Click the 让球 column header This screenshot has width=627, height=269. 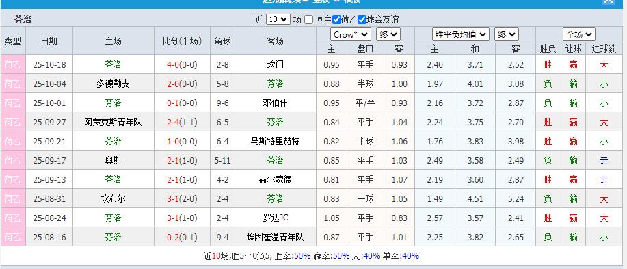[x=573, y=49]
